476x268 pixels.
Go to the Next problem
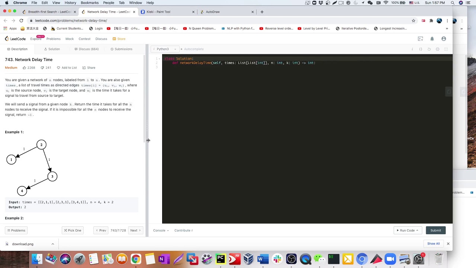(x=135, y=230)
